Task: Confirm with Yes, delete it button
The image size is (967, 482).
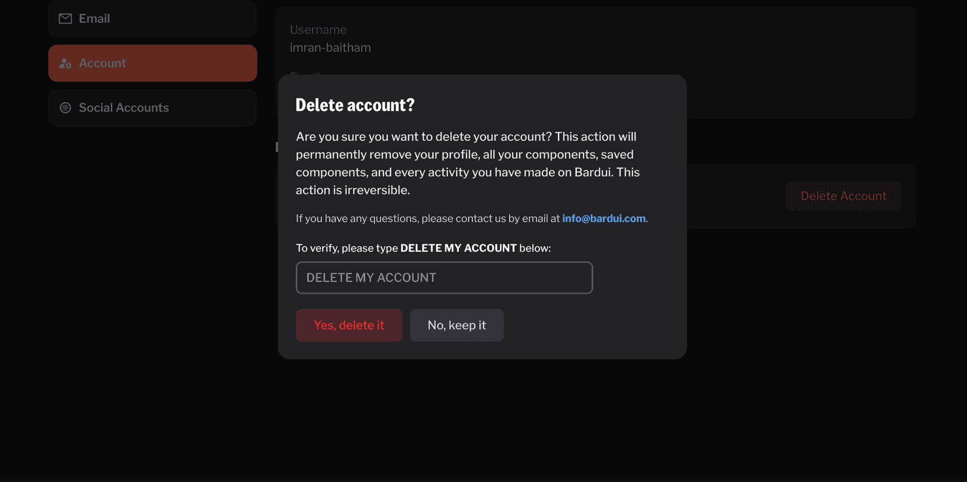Action: 349,326
